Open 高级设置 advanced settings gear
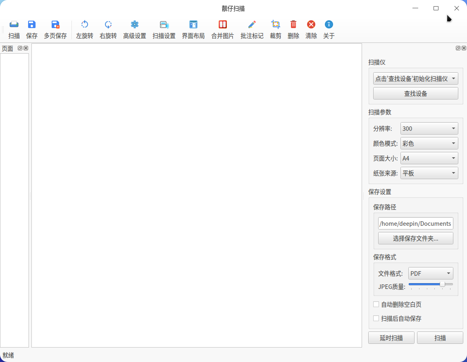Viewport: 467px width, 362px height. pyautogui.click(x=135, y=24)
